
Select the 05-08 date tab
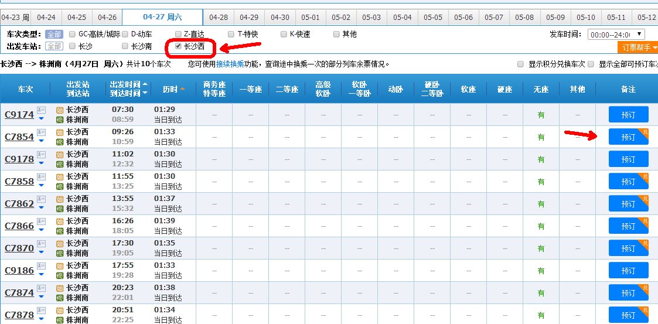pos(524,18)
